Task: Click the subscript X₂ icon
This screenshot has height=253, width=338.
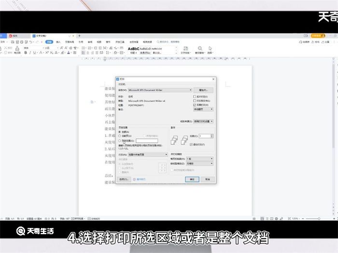Action: coord(51,53)
